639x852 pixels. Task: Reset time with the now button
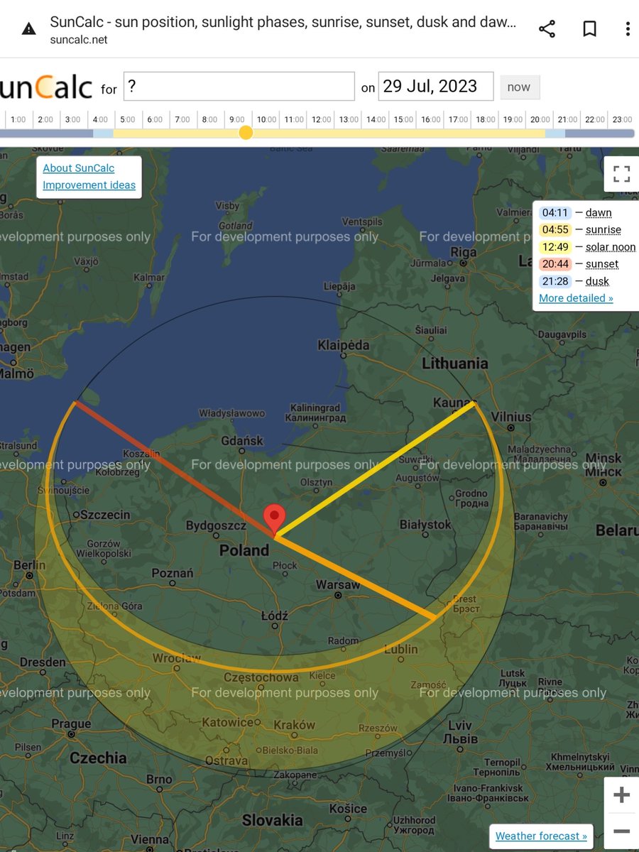click(519, 87)
